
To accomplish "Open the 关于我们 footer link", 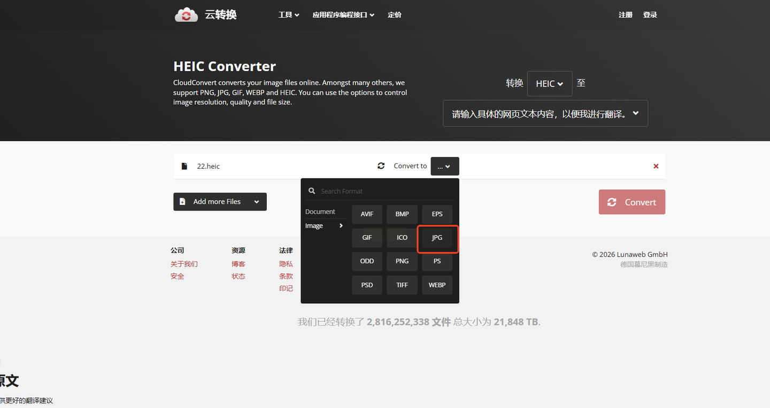I will (x=184, y=264).
